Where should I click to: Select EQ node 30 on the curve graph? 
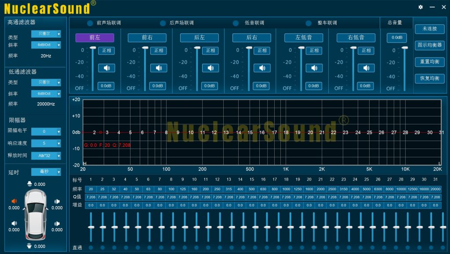click(x=430, y=132)
